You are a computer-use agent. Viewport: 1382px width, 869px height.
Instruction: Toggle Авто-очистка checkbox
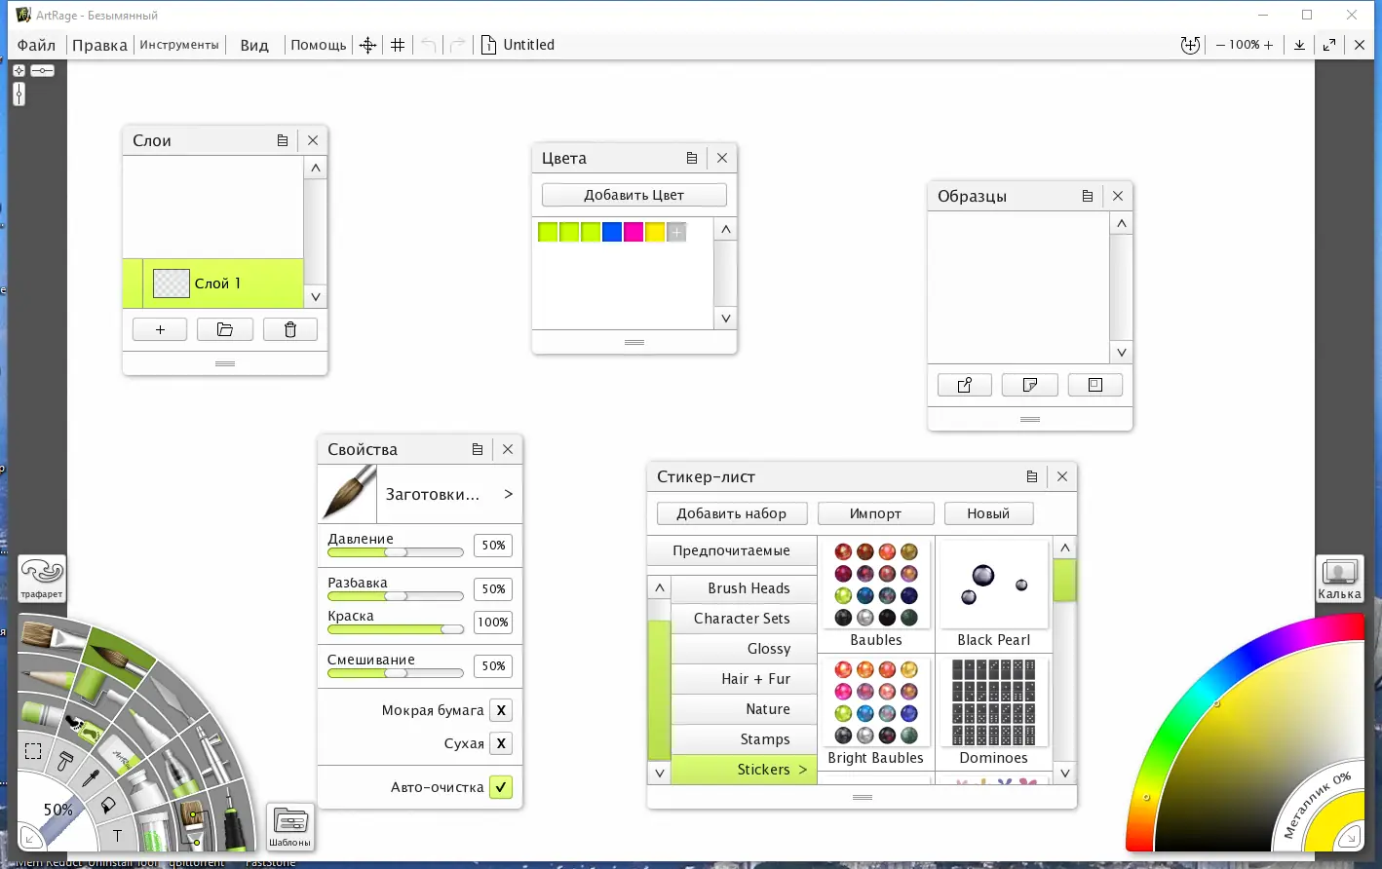(501, 787)
